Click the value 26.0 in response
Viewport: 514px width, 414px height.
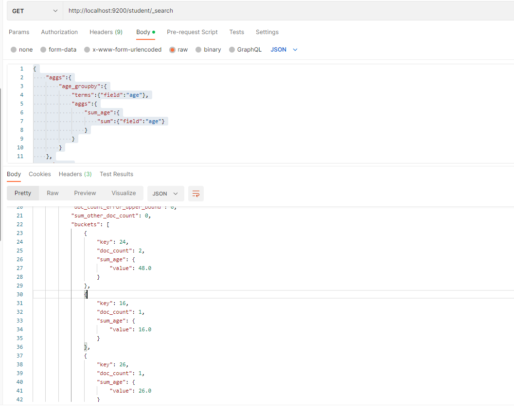pos(145,391)
